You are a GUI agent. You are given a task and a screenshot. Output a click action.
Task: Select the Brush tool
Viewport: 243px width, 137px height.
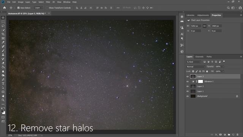point(3,51)
